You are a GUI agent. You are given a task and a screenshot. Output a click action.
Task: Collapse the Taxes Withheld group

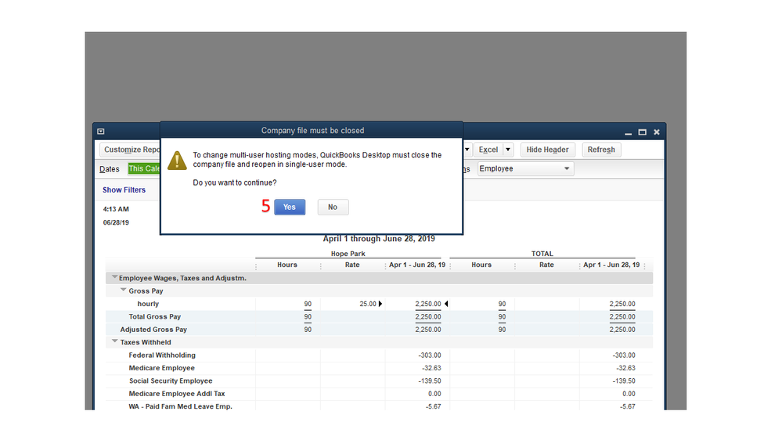pos(115,341)
